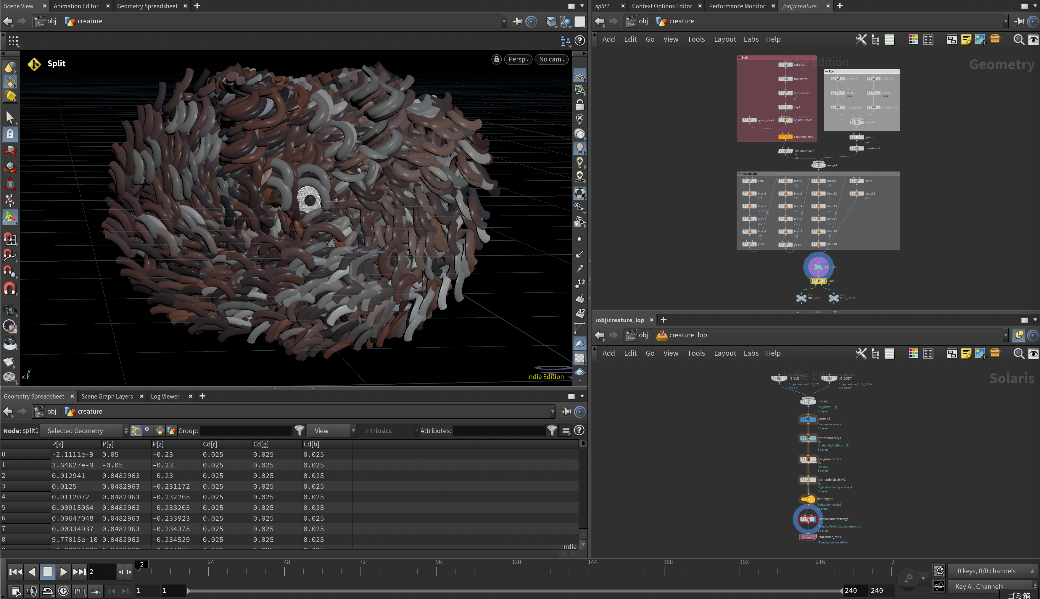Screen dimensions: 1040x599
Task: Jump to first frame button
Action: [x=16, y=572]
